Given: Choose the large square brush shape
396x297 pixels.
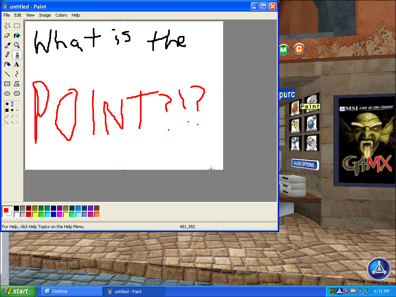Looking at the screenshot, I should pyautogui.click(x=7, y=110).
